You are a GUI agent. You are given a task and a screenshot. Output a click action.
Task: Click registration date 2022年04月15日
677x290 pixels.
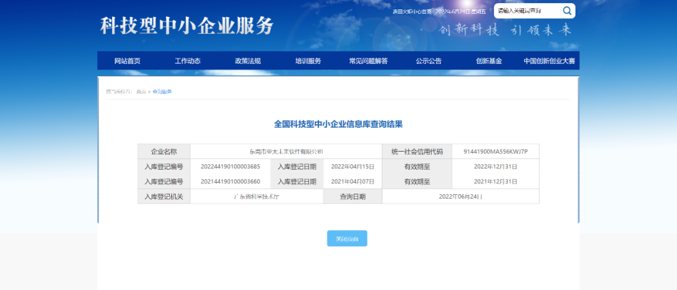[x=353, y=167]
